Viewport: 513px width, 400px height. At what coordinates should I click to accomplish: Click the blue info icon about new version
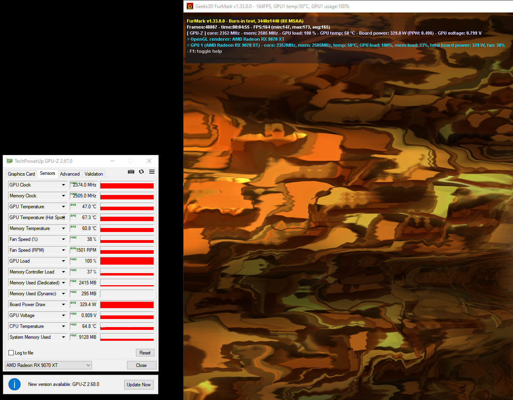[x=15, y=384]
